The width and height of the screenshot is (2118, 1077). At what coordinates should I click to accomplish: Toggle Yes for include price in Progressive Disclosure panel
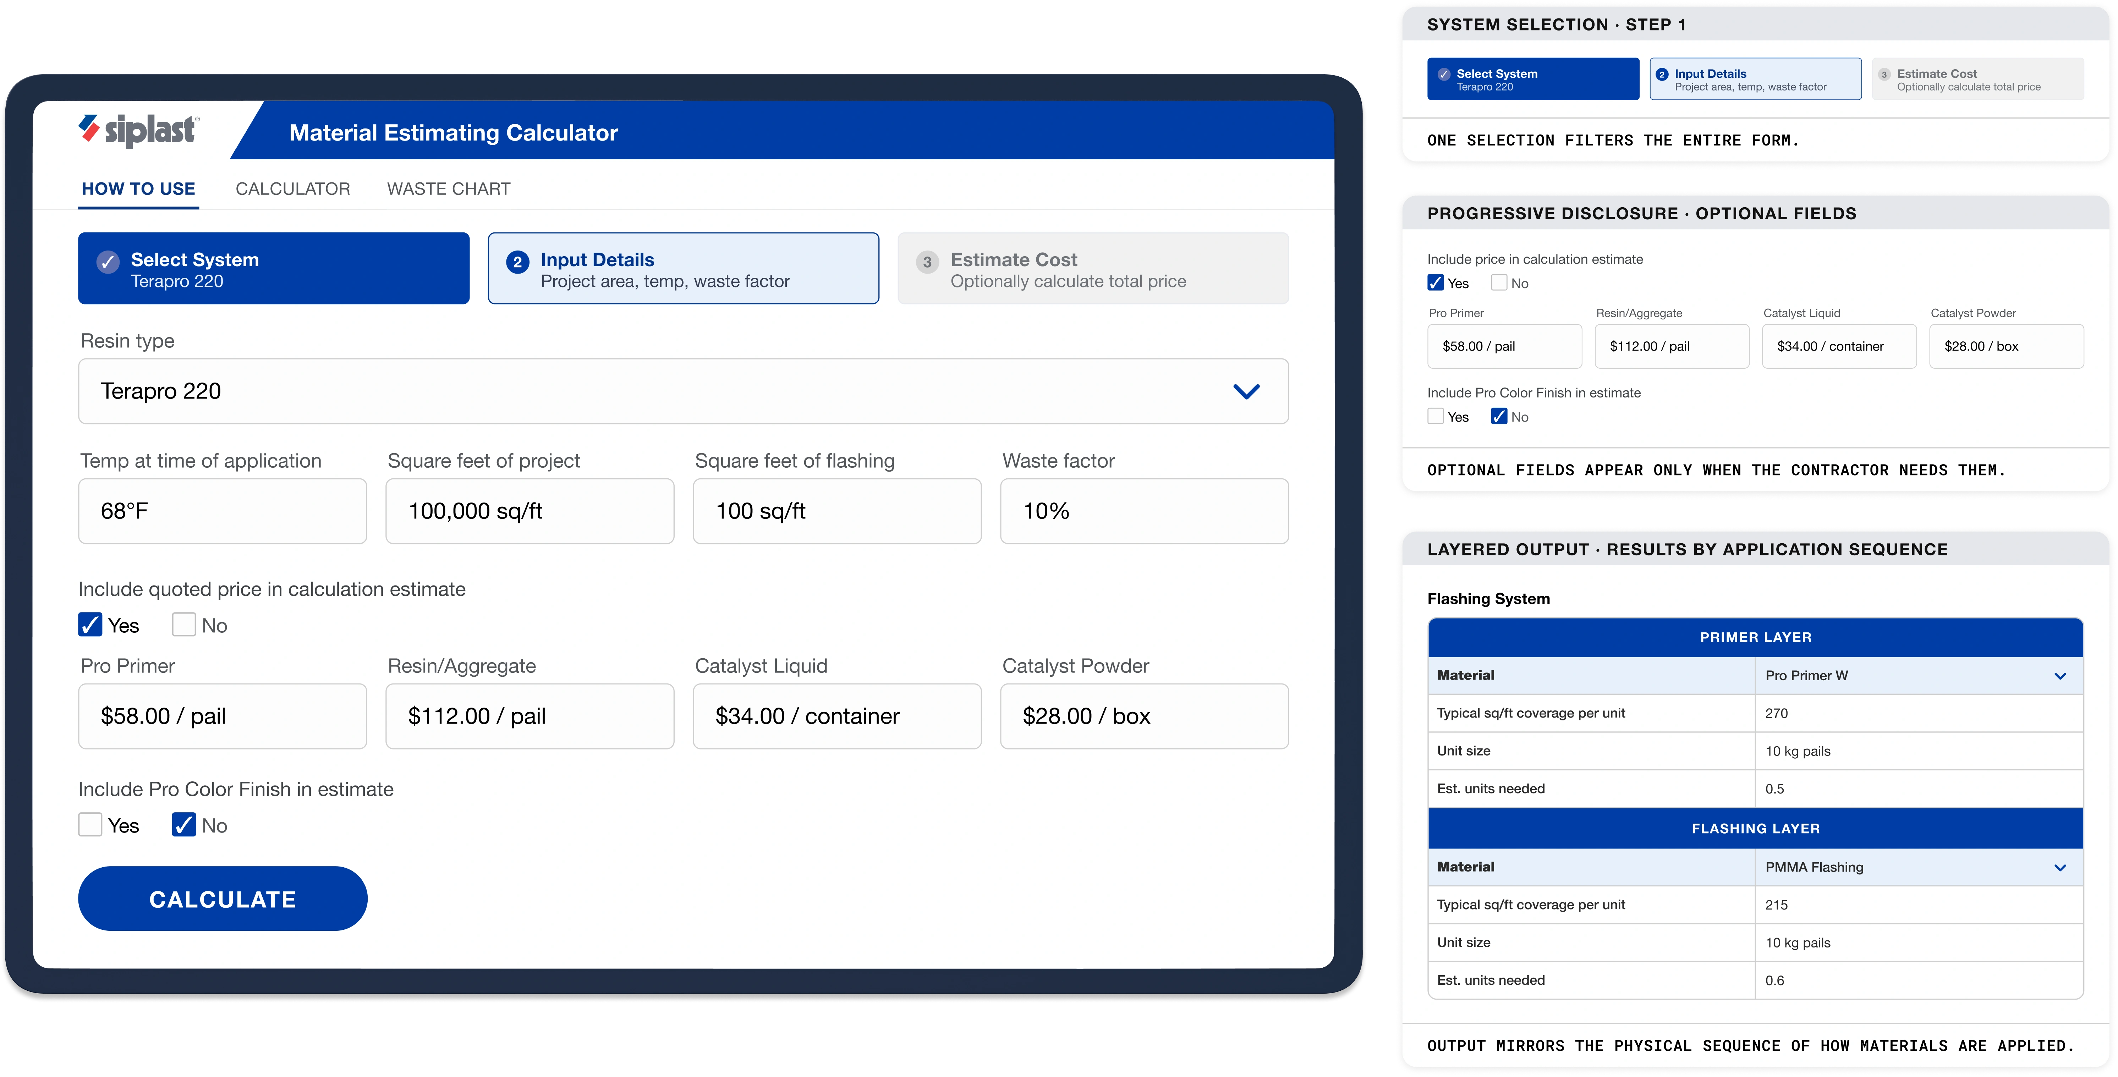tap(1436, 283)
